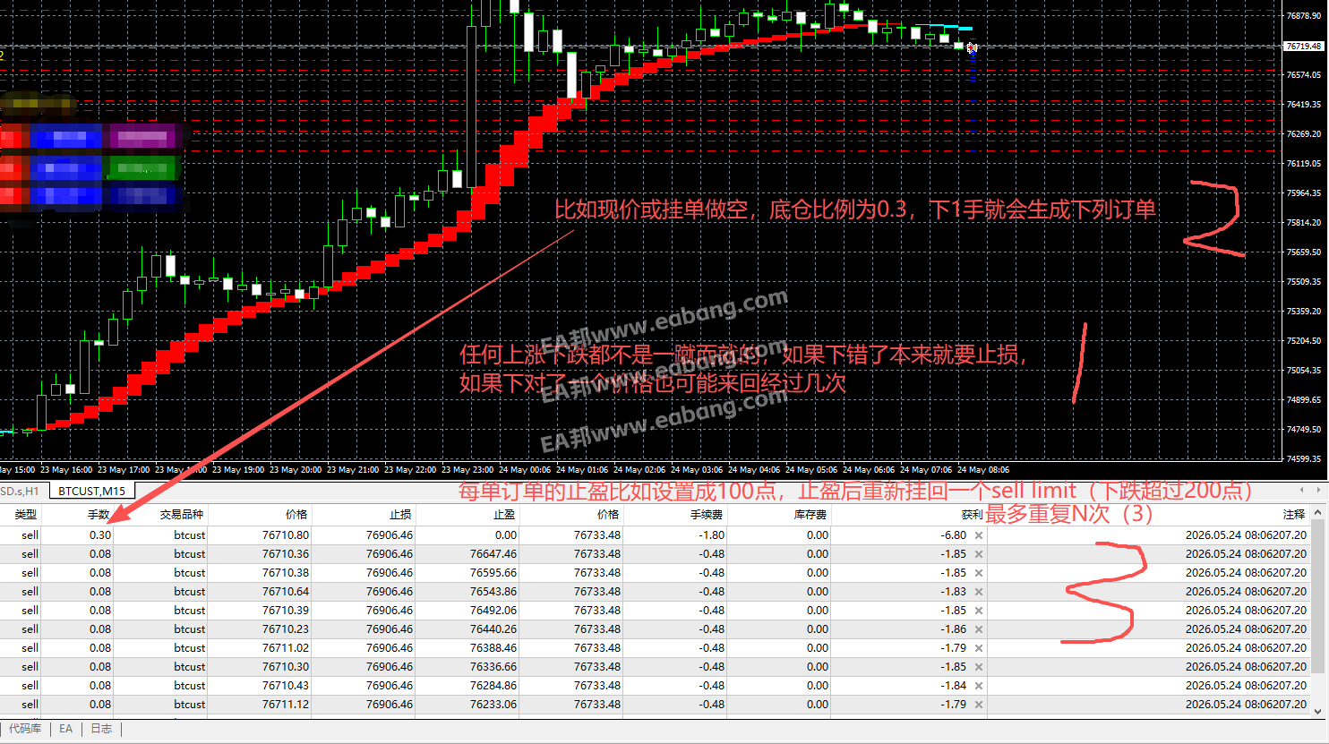Click the take-profit value 76647.46
The image size is (1329, 744).
tap(493, 554)
